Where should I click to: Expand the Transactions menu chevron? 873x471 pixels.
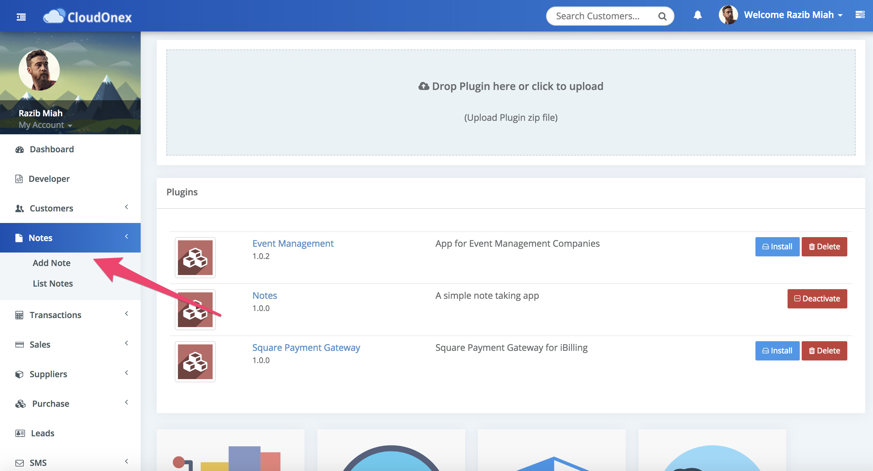pos(127,314)
